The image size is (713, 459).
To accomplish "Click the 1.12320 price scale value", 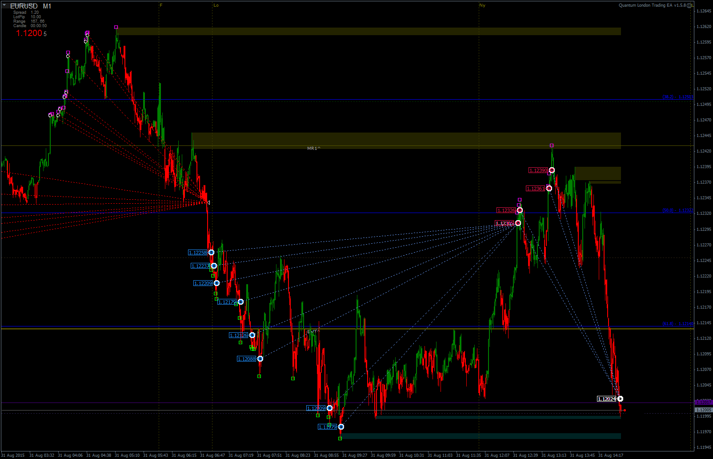I will pyautogui.click(x=704, y=213).
